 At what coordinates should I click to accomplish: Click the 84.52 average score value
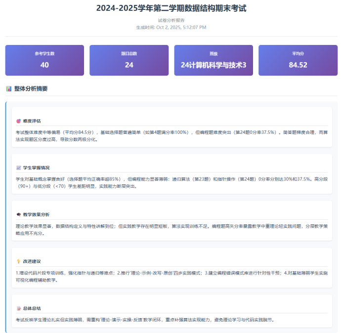[x=298, y=65]
